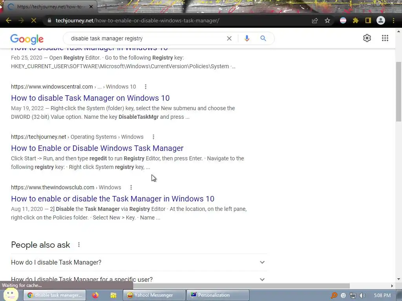Open Google quick settings gear
Viewport: 402px width, 301px height.
coord(367,38)
